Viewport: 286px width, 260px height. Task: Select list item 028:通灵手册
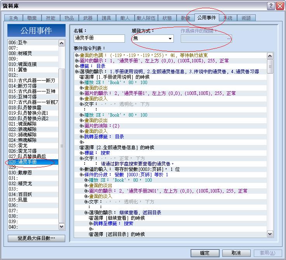(x=33, y=162)
